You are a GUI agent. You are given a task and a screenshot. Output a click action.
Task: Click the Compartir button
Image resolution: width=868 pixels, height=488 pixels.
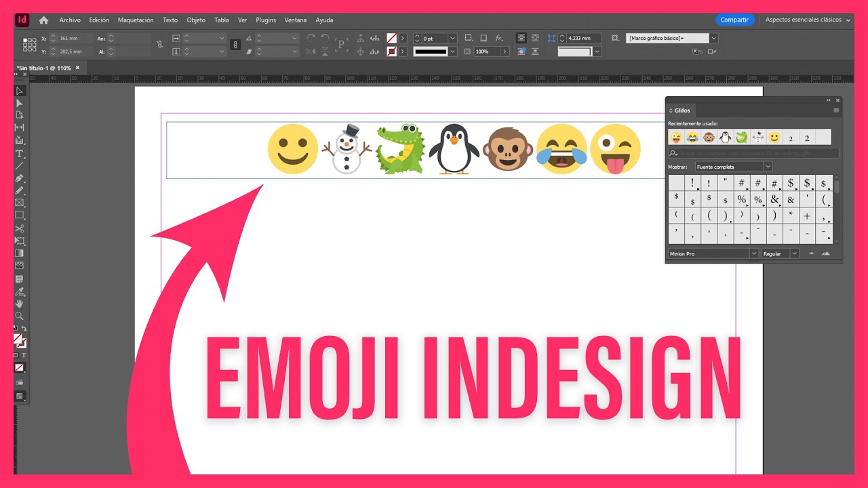[x=734, y=20]
